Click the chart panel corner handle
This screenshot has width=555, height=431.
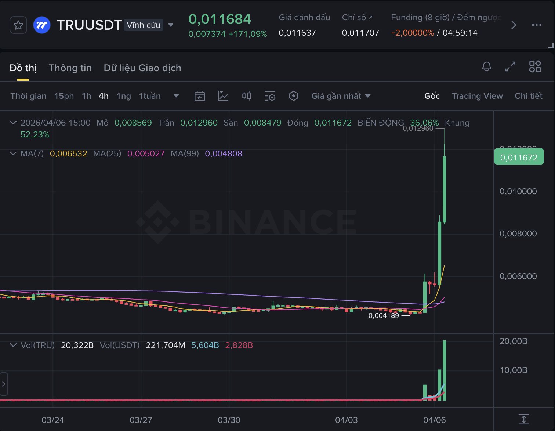[551, 46]
